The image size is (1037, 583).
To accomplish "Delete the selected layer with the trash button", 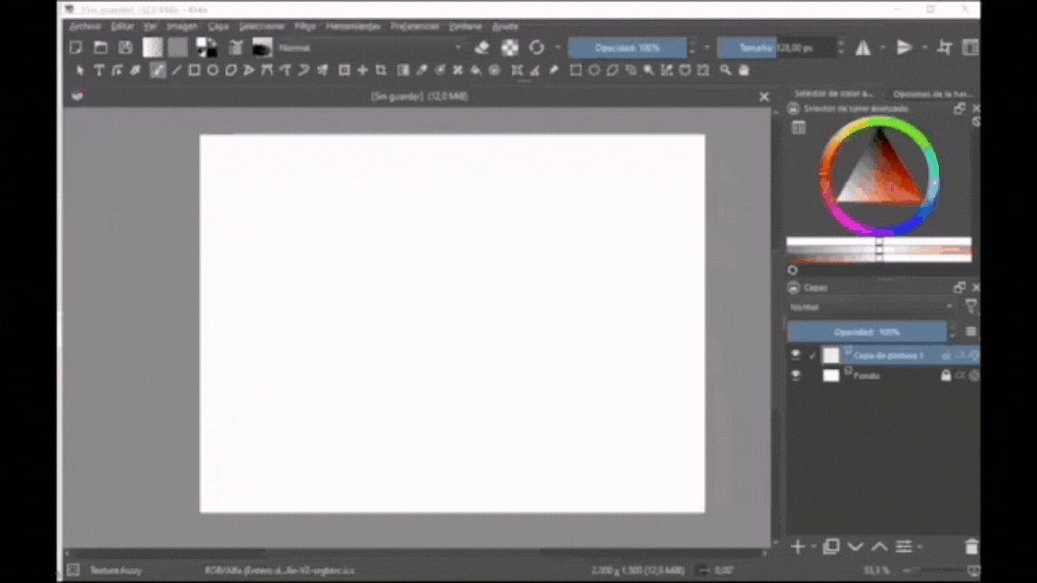I will point(972,546).
